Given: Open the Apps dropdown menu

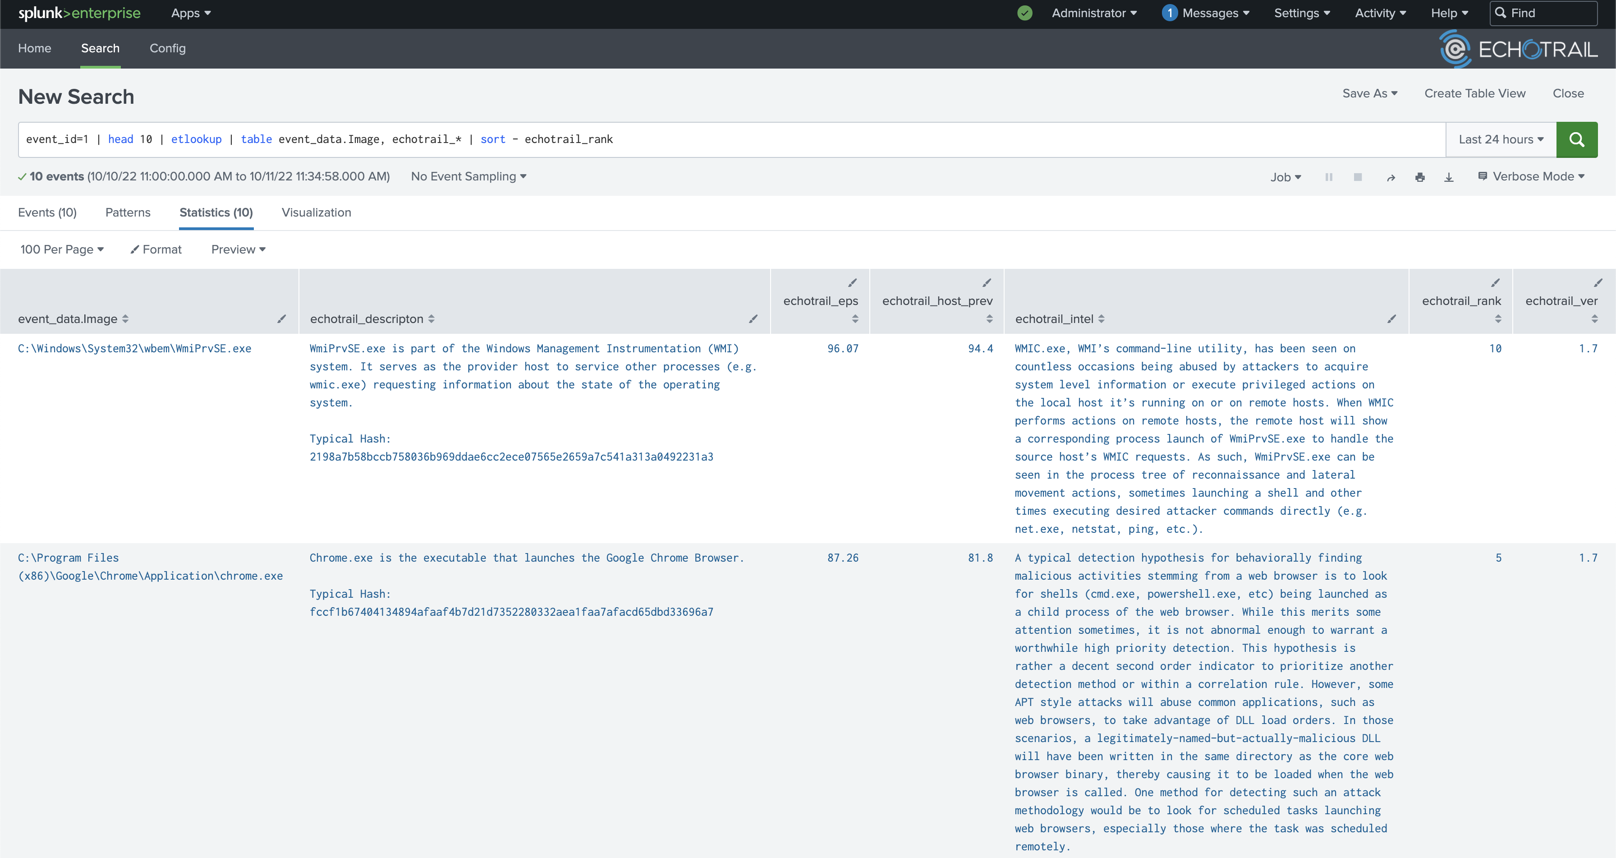Looking at the screenshot, I should point(191,13).
